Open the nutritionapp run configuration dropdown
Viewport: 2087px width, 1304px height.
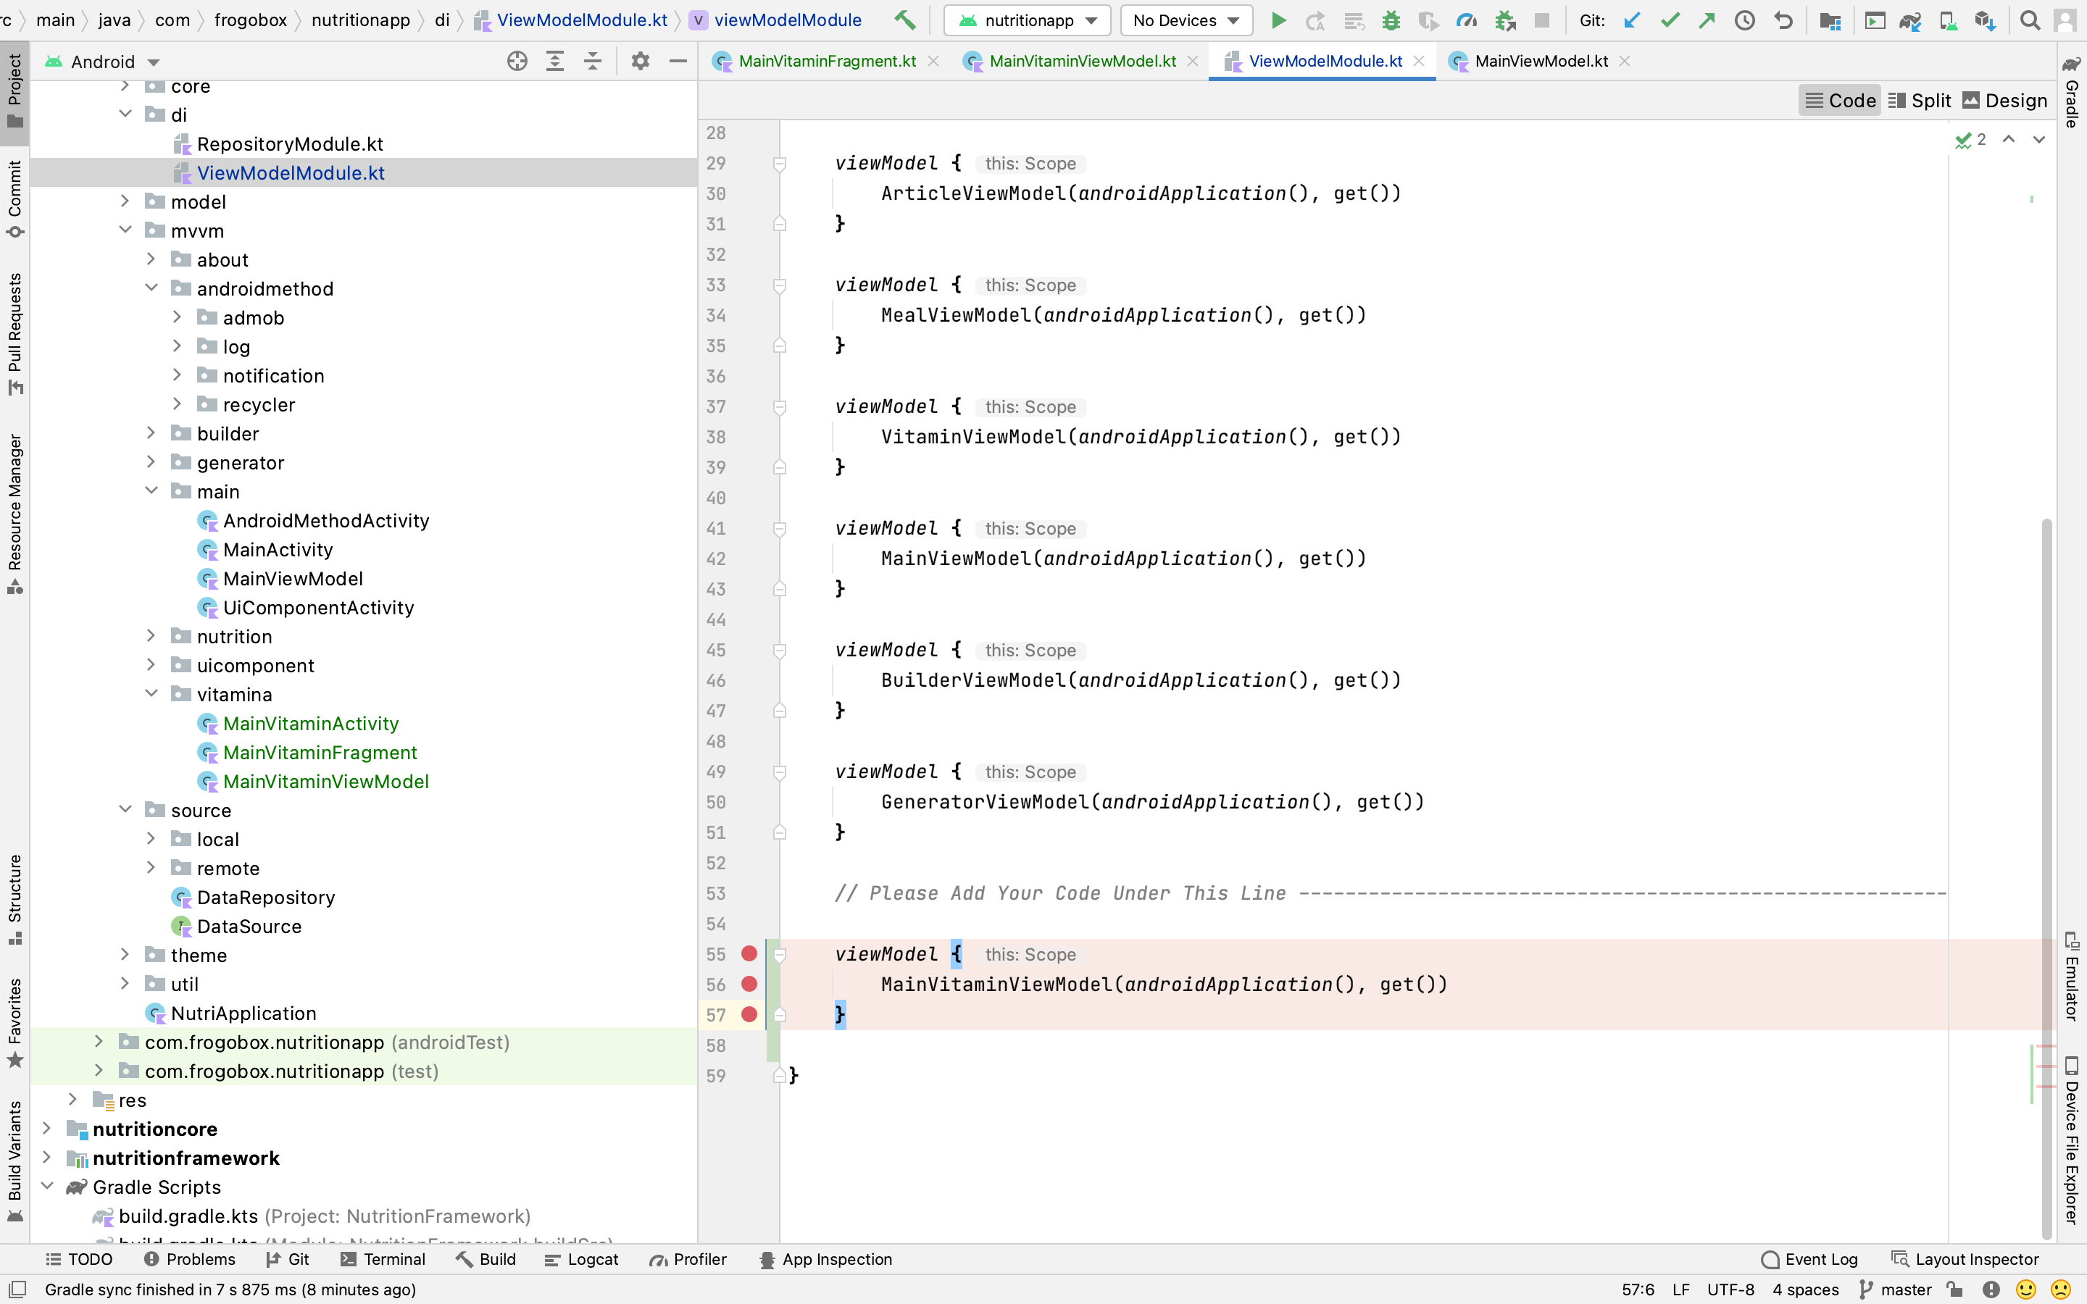coord(1028,20)
